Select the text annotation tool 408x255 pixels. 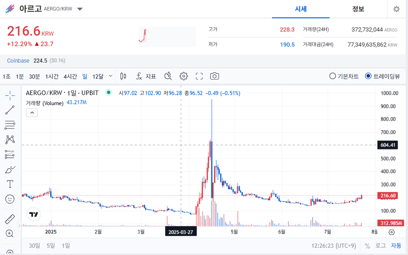(10, 184)
